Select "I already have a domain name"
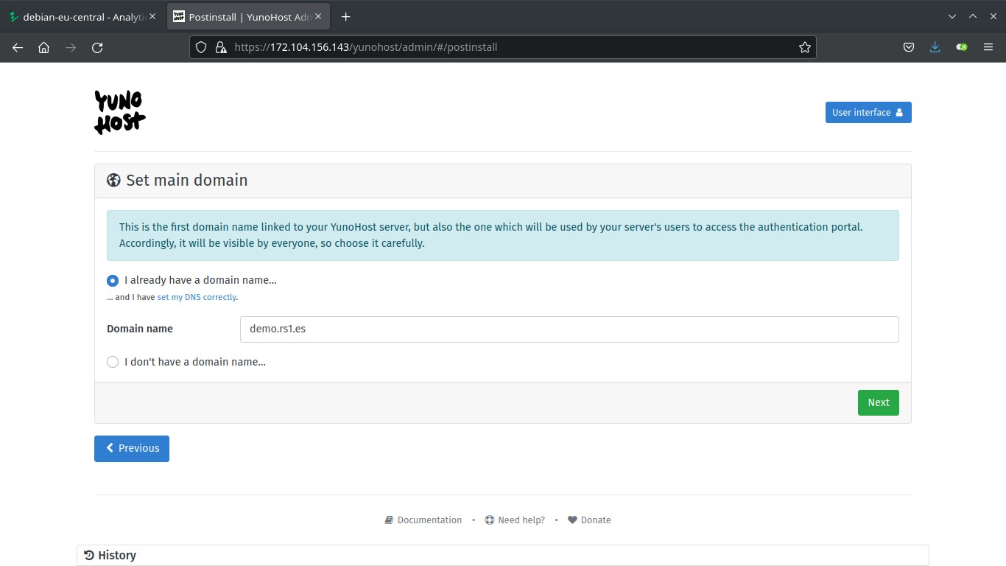1006x566 pixels. (x=113, y=281)
